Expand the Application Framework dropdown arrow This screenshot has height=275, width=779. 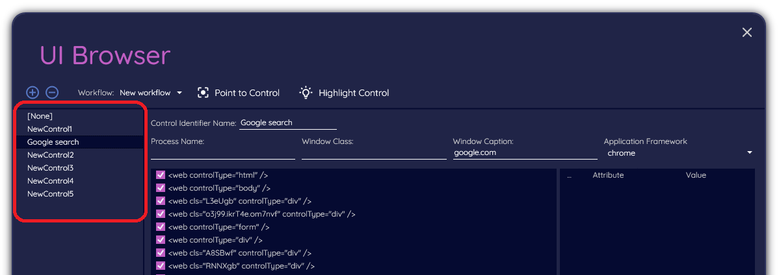point(749,153)
